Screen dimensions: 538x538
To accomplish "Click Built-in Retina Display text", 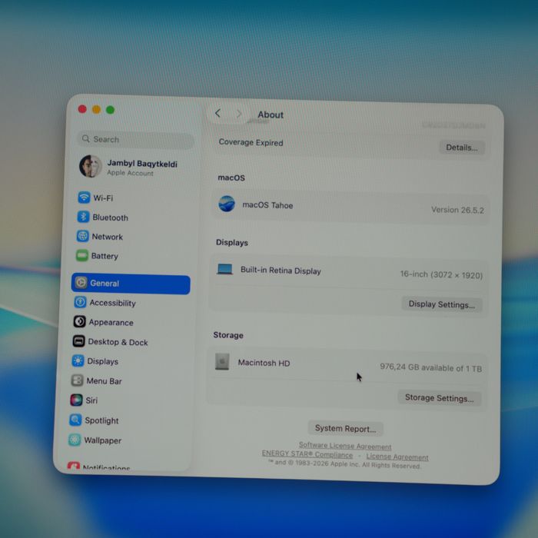I will 281,271.
